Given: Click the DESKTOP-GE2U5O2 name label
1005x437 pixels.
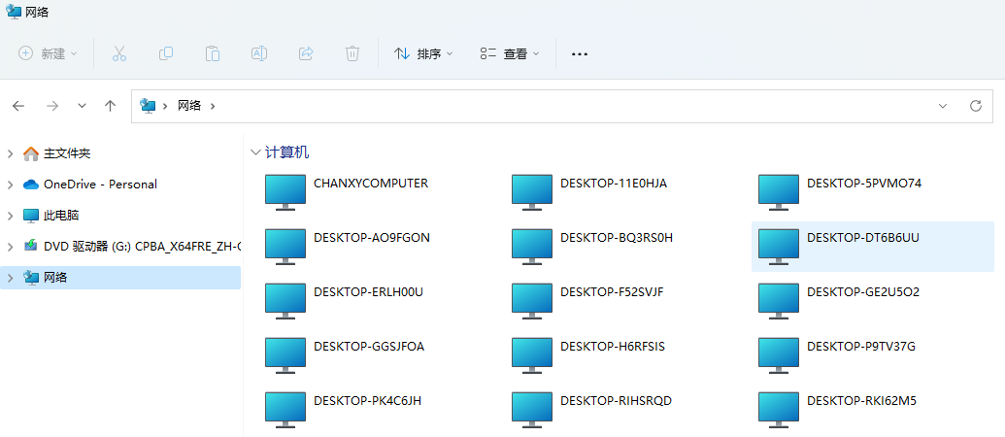Looking at the screenshot, I should click(863, 292).
